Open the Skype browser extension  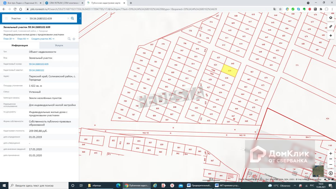click(298, 9)
